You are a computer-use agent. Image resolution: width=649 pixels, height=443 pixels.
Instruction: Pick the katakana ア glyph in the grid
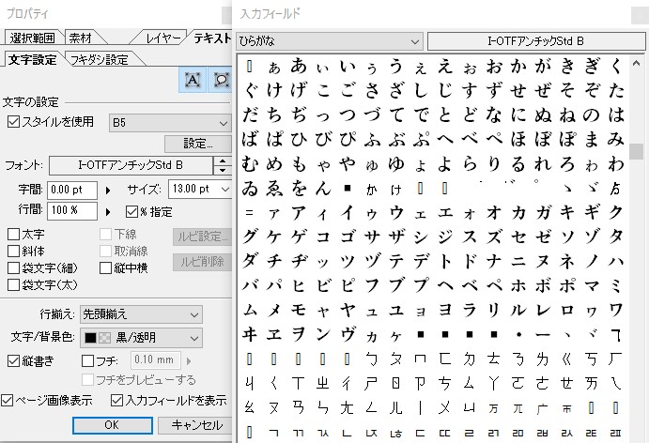click(299, 212)
